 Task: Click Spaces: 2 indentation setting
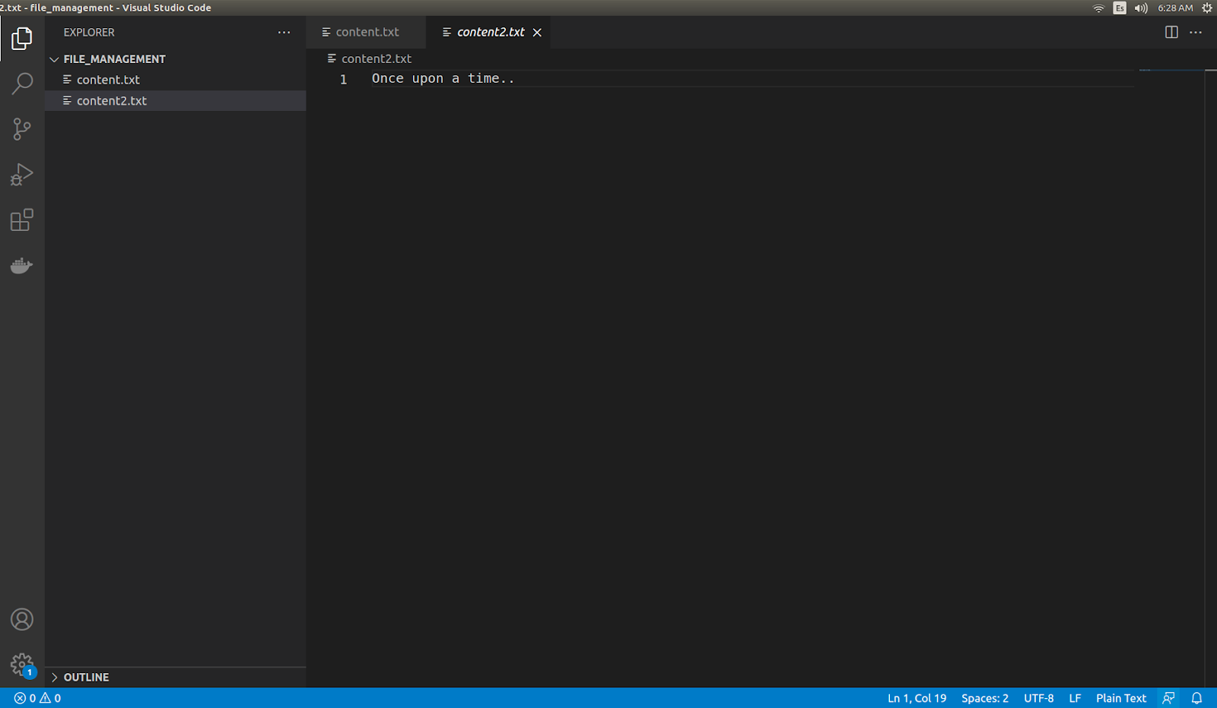[985, 698]
